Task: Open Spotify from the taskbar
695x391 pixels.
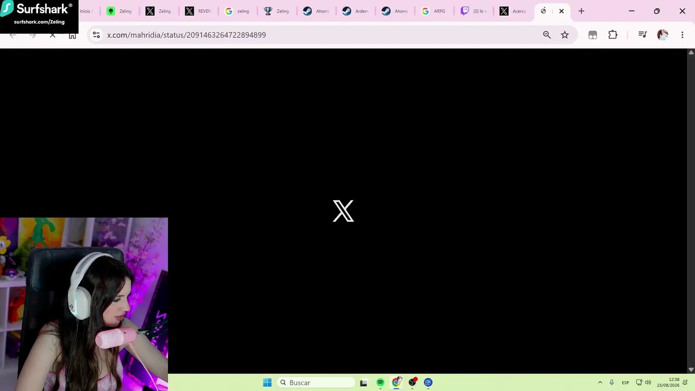Action: click(380, 382)
